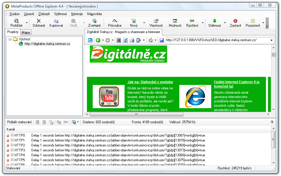Create a Nový project

pos(134,23)
